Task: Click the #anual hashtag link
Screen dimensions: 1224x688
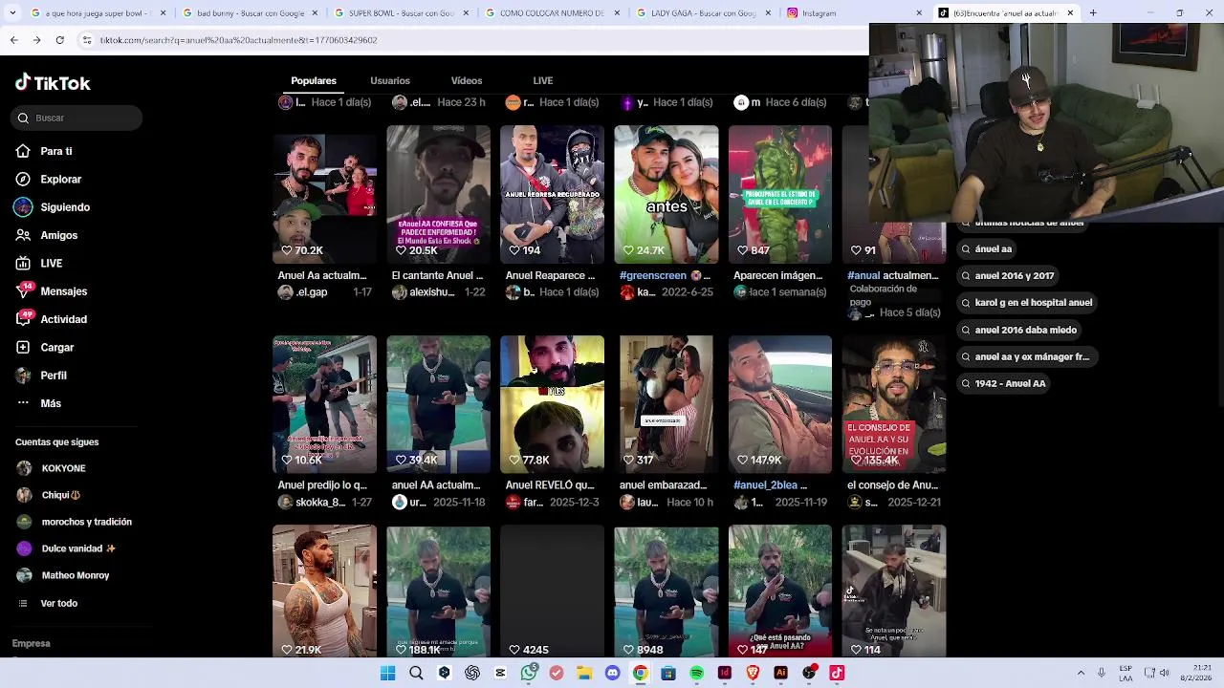Action: click(863, 275)
